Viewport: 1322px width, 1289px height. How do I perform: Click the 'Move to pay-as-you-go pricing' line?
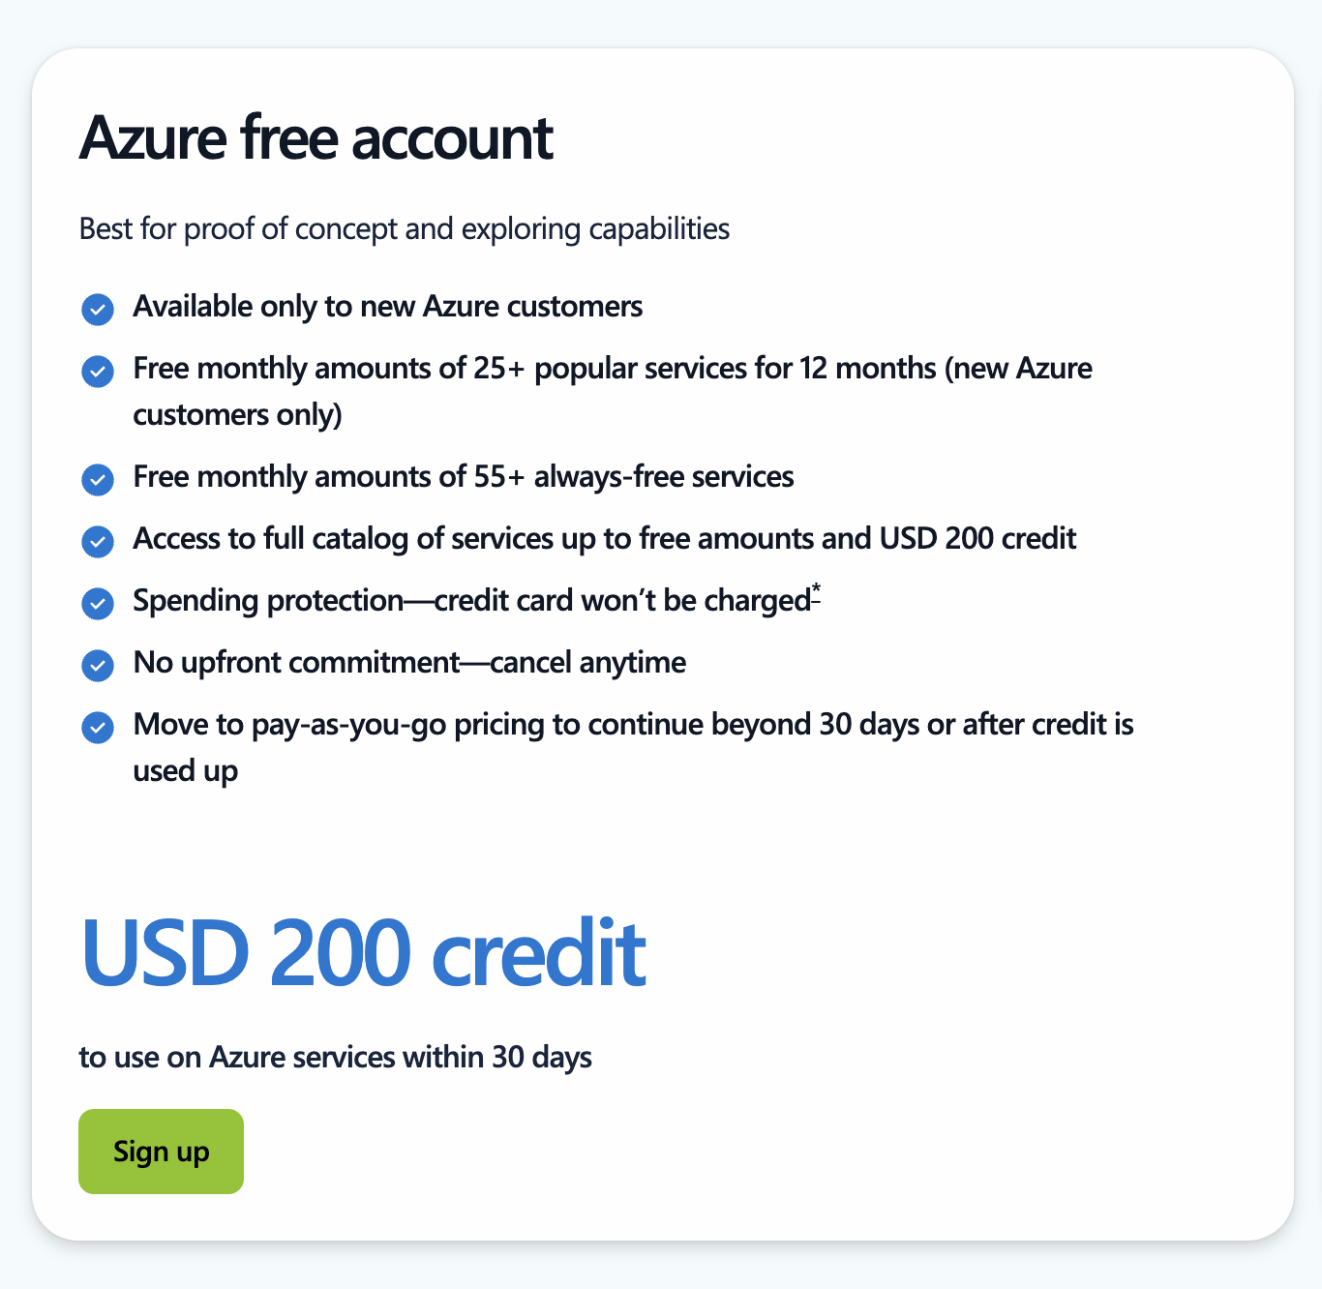pos(634,747)
